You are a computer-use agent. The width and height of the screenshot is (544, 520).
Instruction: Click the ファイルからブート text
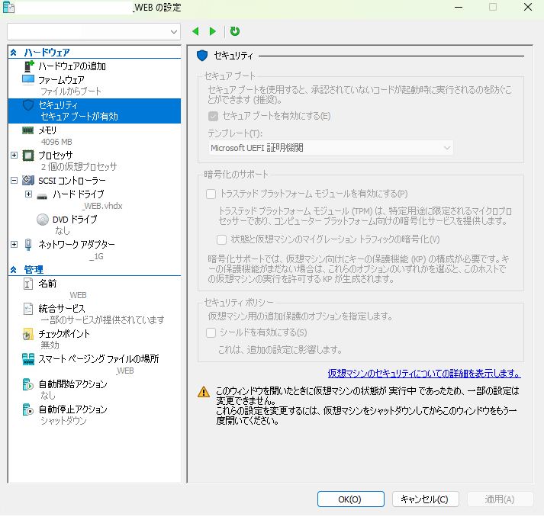[71, 91]
